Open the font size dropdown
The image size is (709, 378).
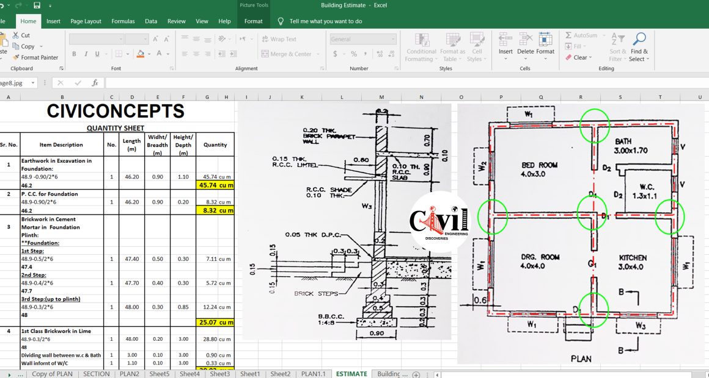[145, 39]
